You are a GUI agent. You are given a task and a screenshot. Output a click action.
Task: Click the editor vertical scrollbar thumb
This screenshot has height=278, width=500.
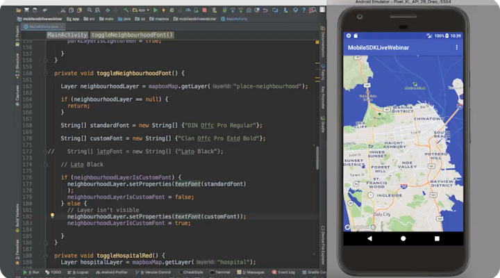(317, 158)
